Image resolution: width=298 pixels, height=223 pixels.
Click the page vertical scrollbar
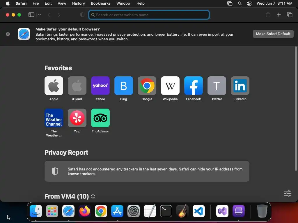click(x=296, y=109)
